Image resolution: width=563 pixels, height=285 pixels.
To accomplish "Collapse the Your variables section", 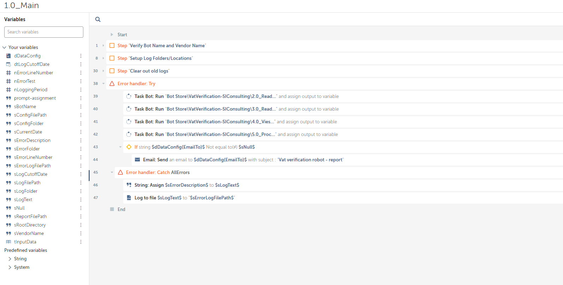I will pos(5,48).
